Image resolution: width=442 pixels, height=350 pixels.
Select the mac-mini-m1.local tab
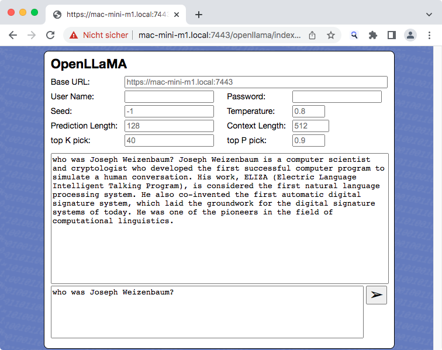[116, 15]
